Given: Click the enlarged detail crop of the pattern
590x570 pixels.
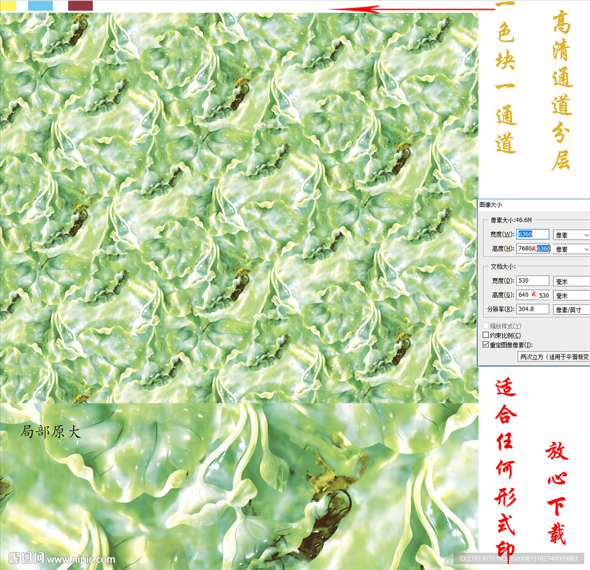Looking at the screenshot, I should click(x=239, y=486).
